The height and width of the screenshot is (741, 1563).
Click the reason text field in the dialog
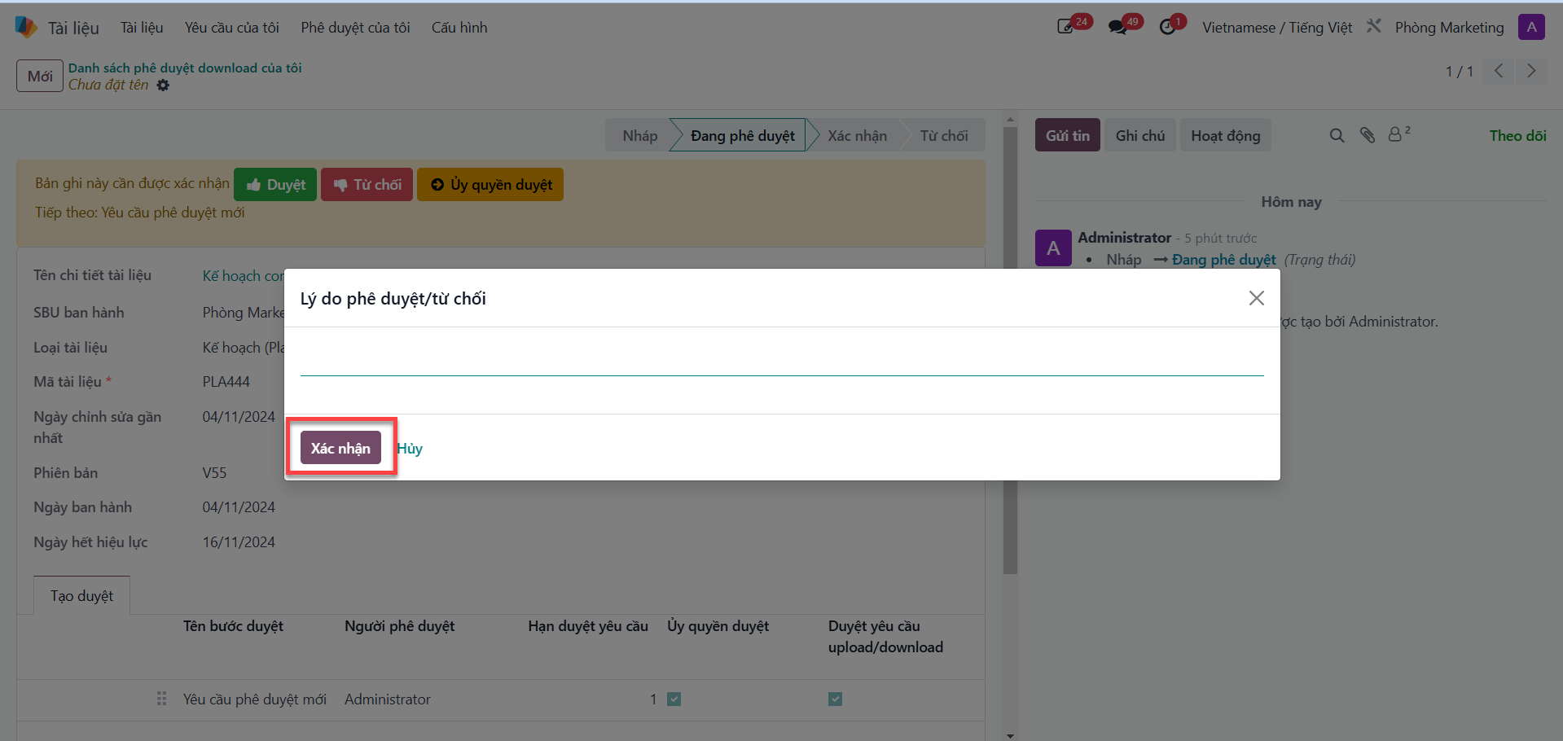click(782, 359)
